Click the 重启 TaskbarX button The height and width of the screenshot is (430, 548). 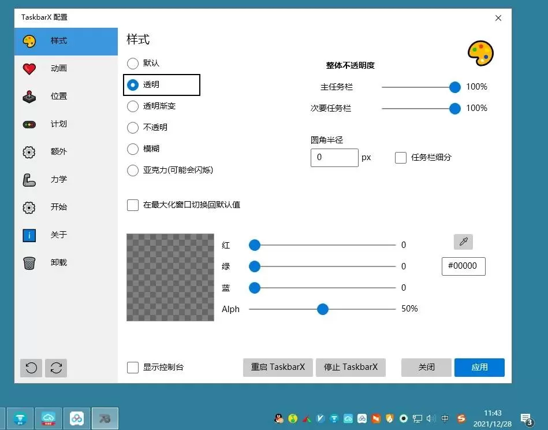coord(277,367)
